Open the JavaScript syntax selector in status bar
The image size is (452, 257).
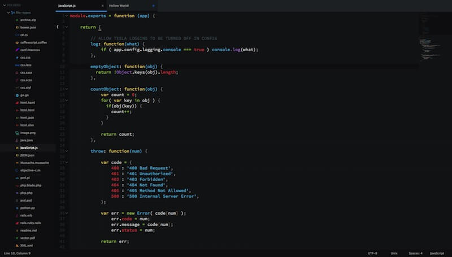tap(437, 253)
